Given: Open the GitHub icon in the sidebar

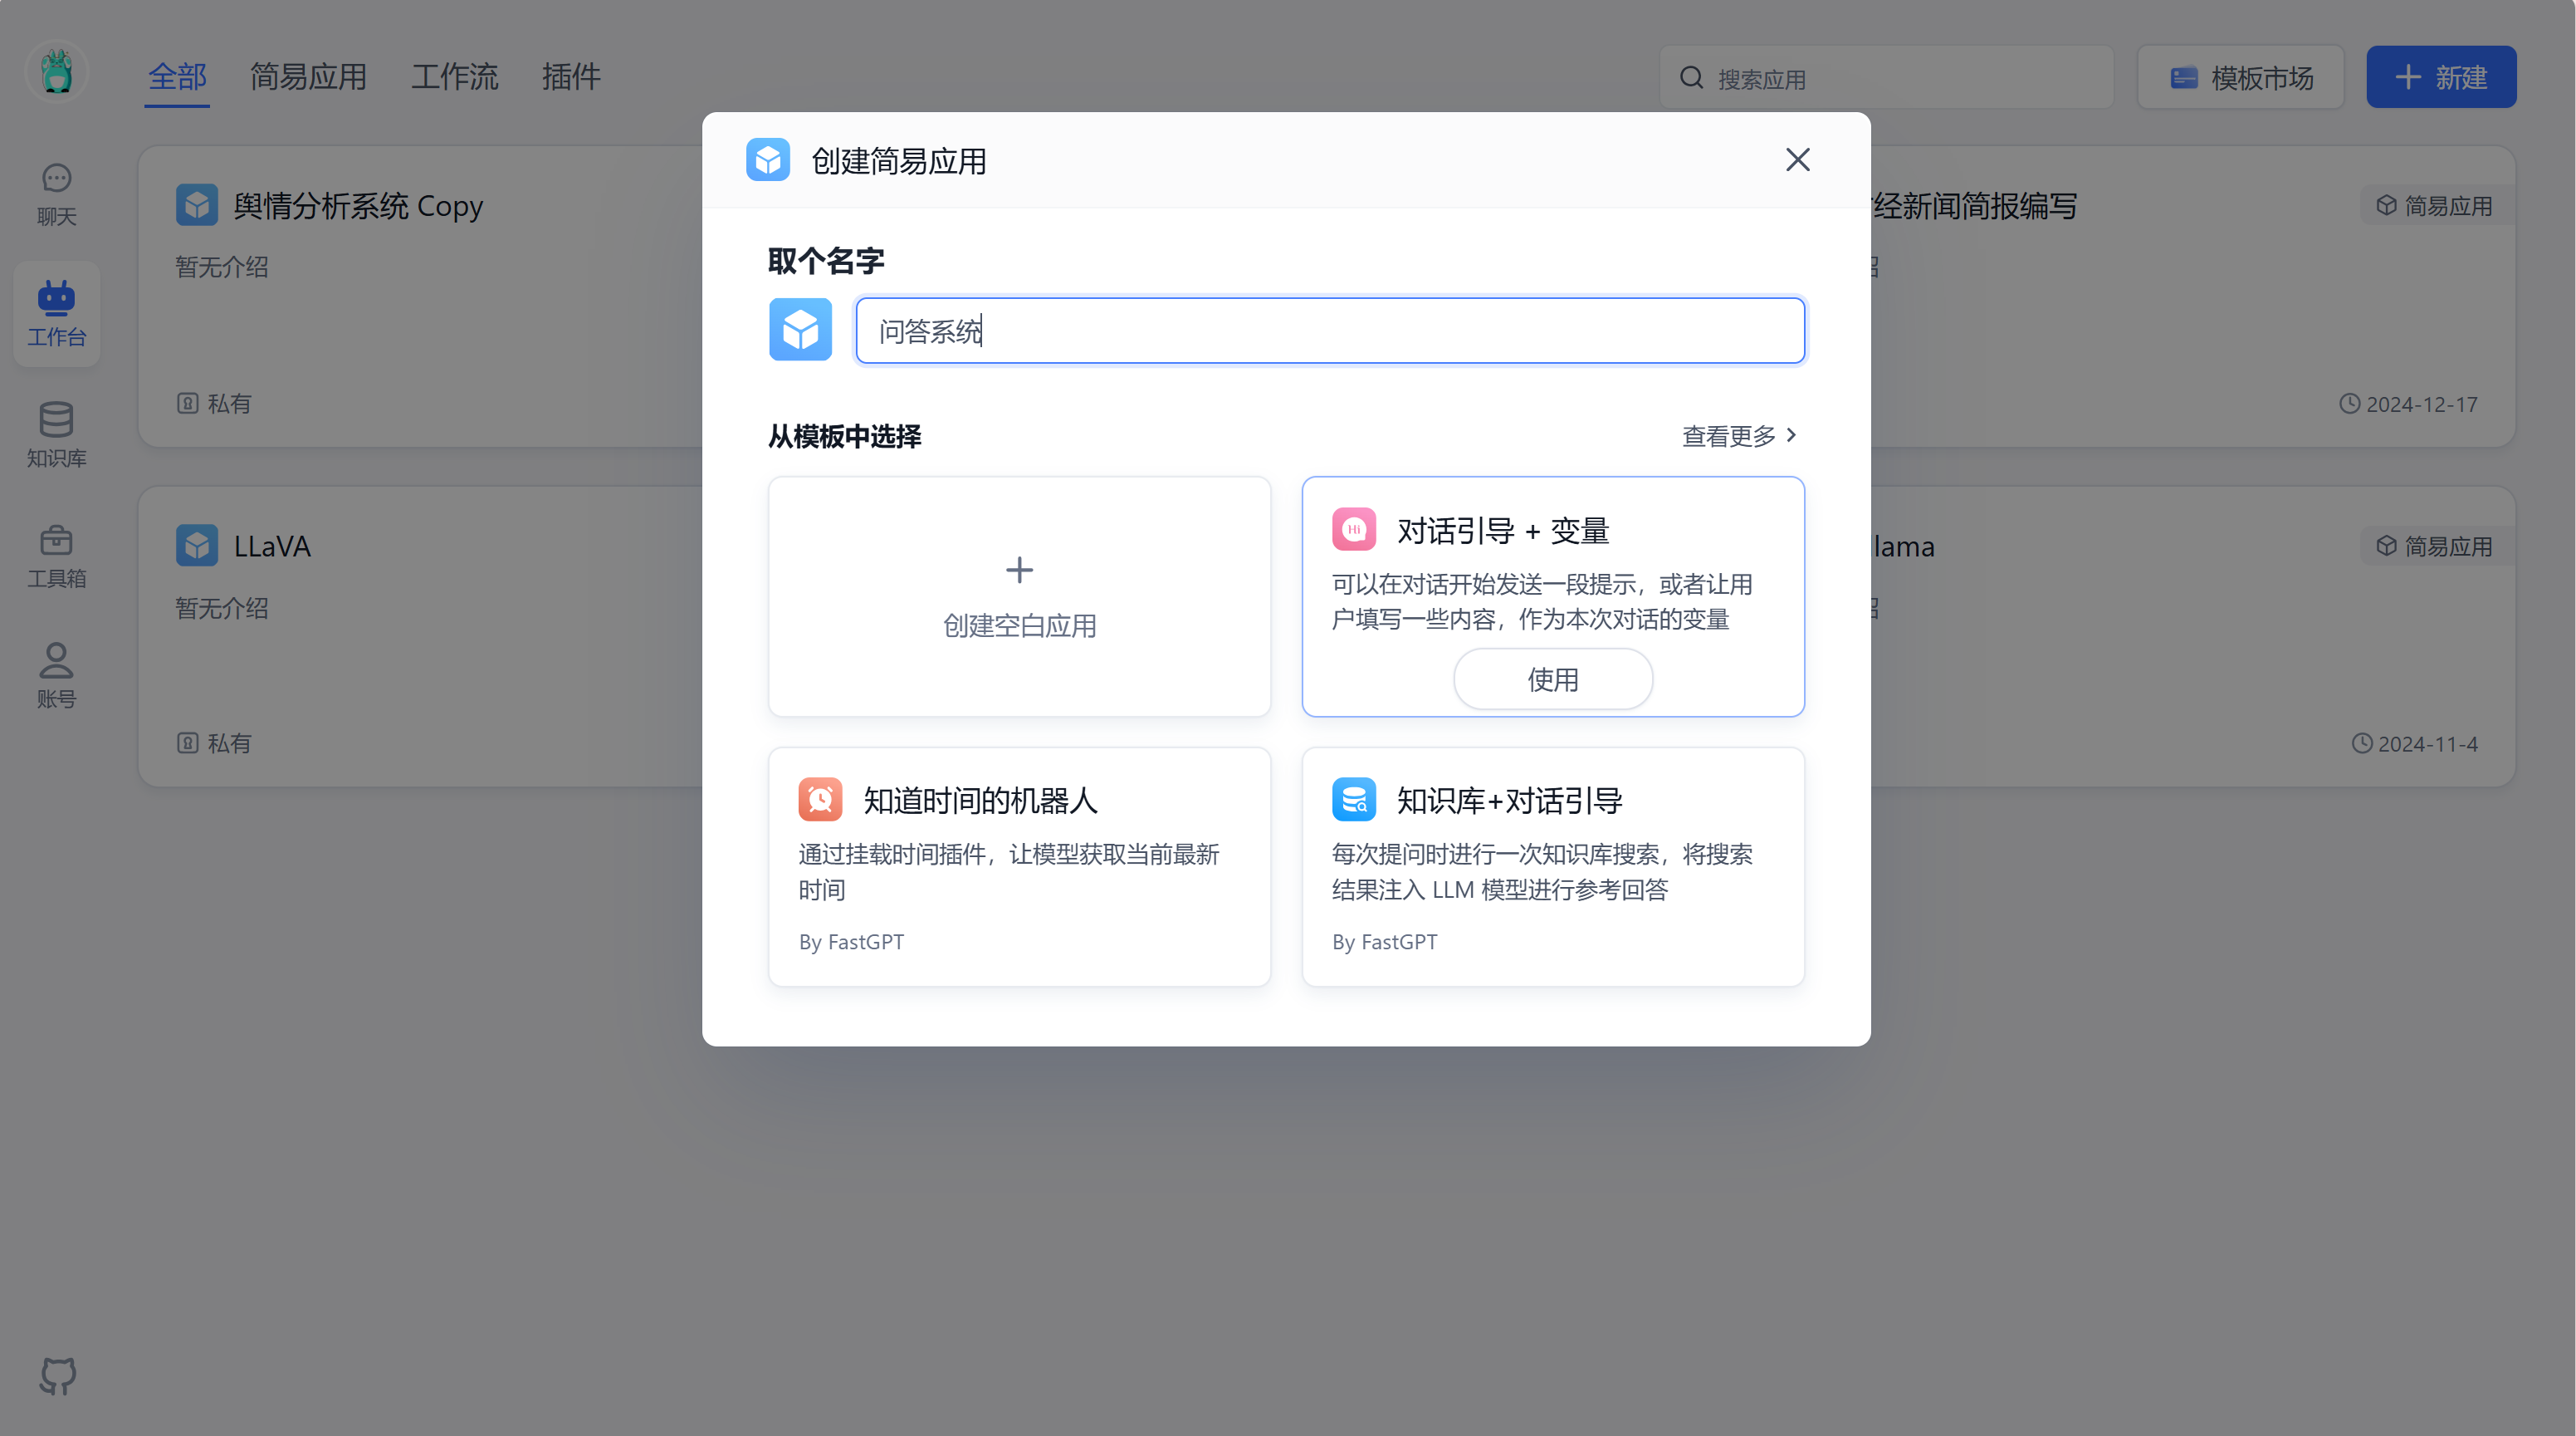Looking at the screenshot, I should point(57,1376).
